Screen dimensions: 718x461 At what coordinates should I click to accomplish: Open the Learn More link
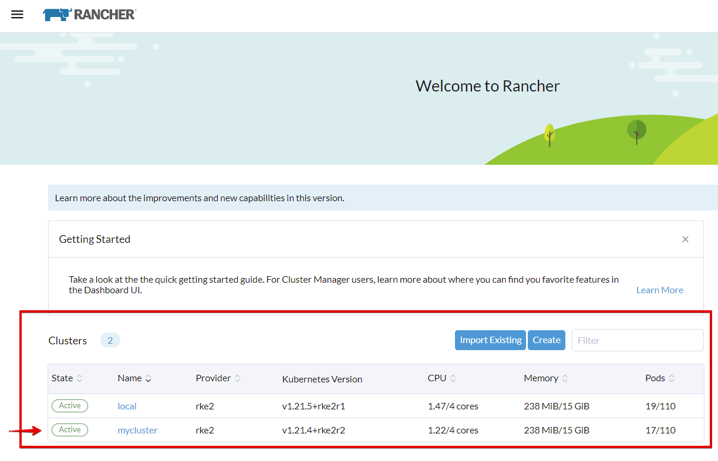pos(660,290)
